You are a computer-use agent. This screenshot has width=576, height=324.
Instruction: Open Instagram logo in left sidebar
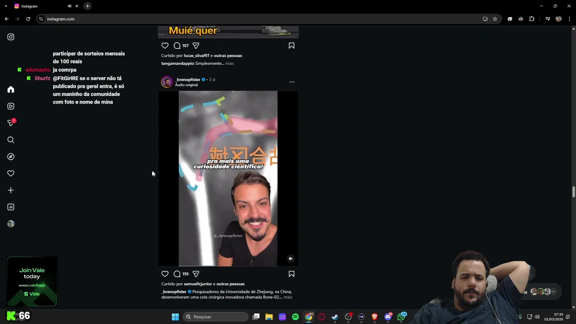[x=11, y=37]
